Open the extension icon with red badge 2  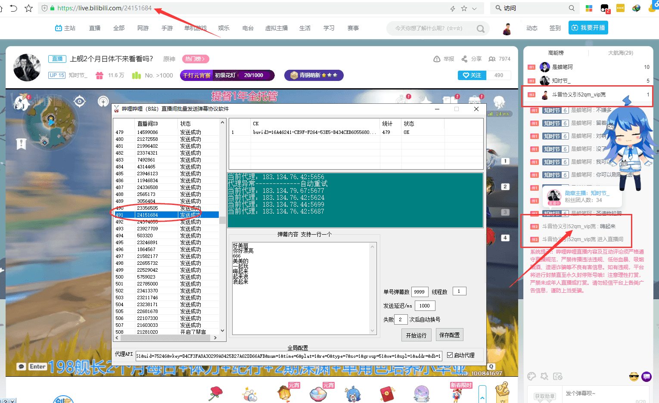pos(605,9)
